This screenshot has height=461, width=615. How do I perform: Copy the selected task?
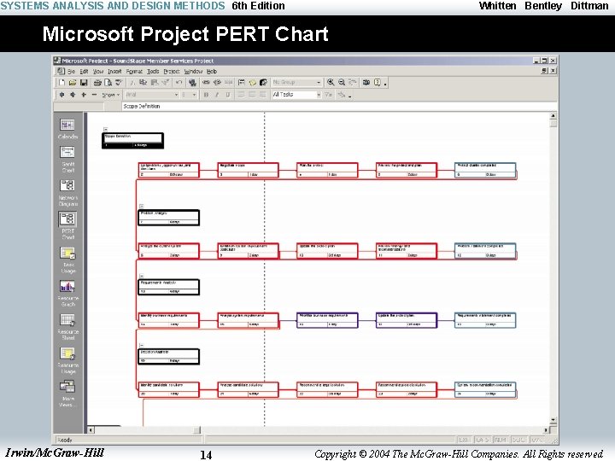143,82
